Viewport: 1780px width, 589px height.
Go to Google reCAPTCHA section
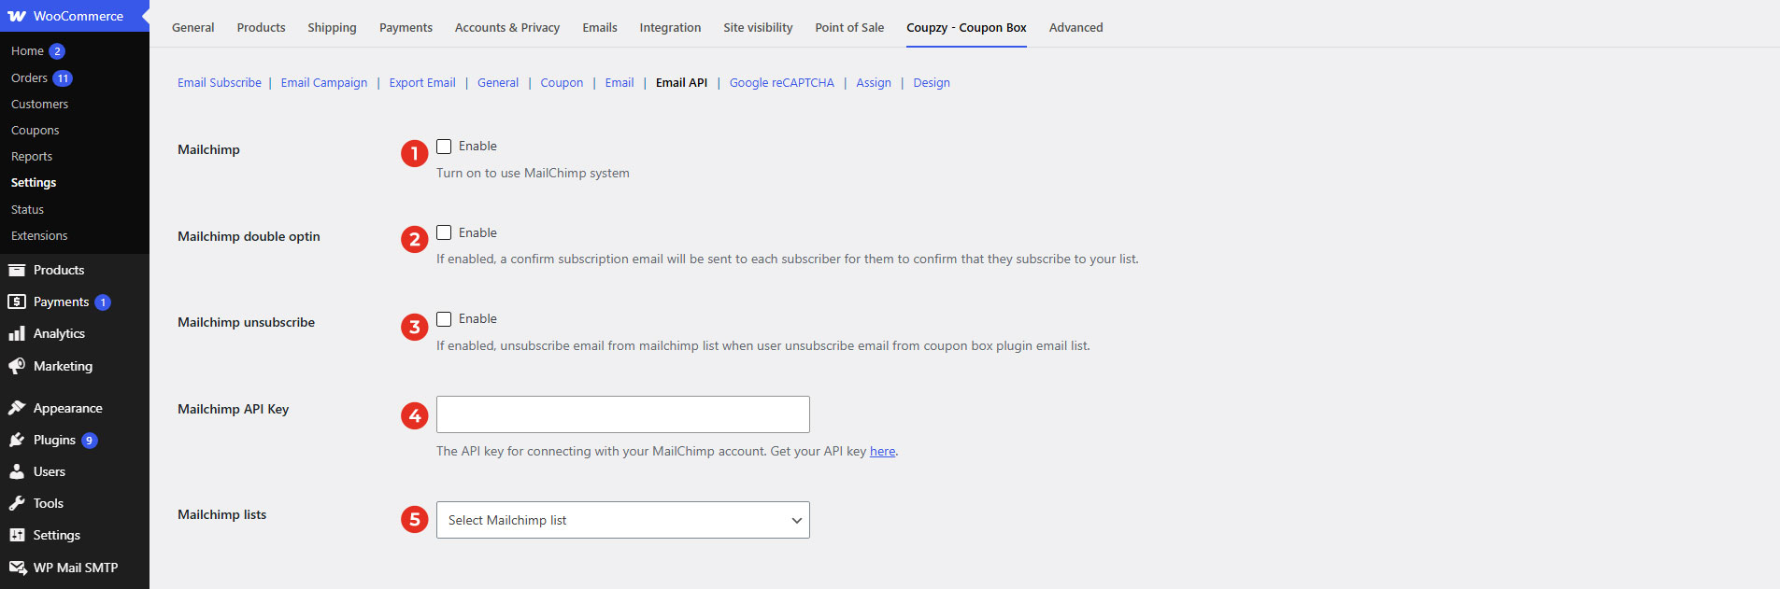(782, 82)
